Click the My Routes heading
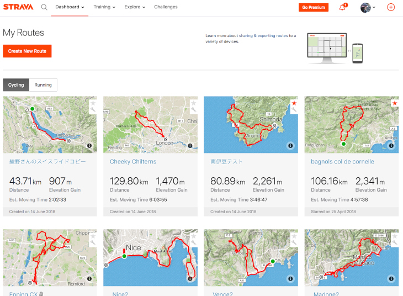 coord(23,33)
